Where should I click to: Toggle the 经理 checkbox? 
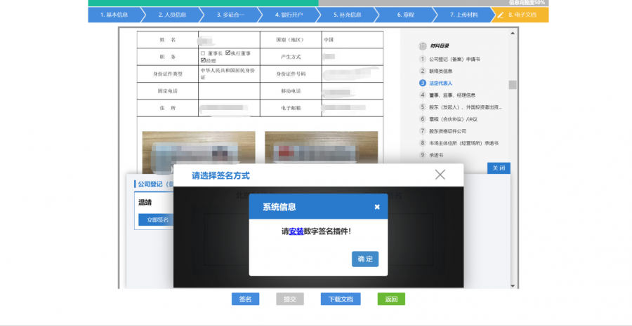(x=203, y=60)
